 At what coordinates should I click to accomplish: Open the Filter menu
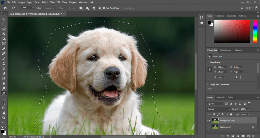pyautogui.click(x=52, y=2)
